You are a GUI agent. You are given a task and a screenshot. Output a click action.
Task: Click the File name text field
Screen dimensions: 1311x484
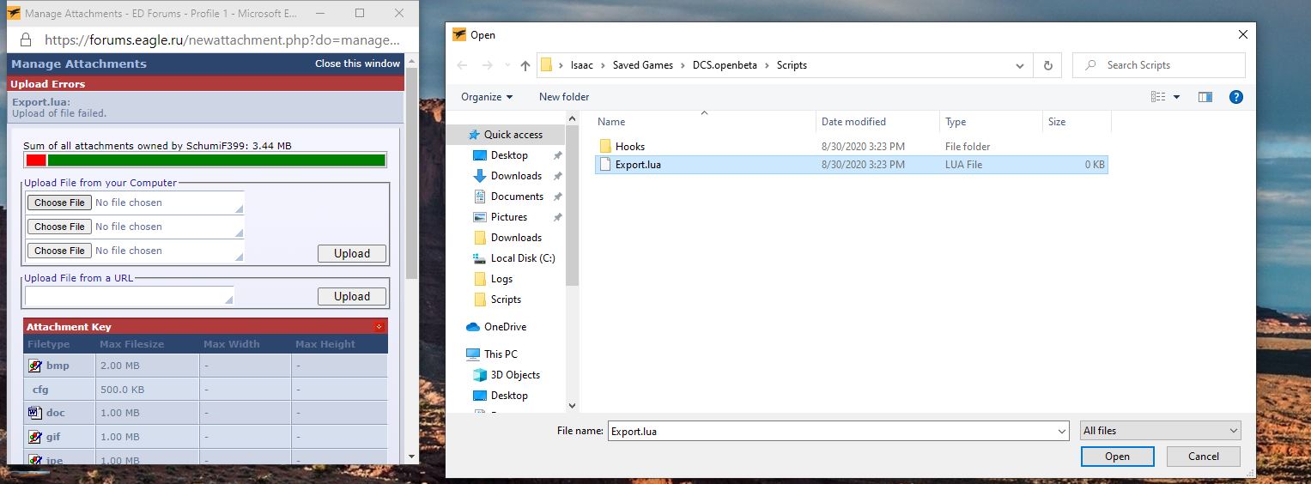(x=832, y=431)
